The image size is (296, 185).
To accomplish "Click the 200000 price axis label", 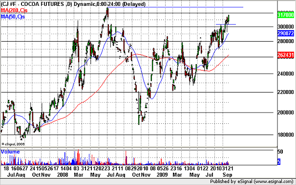I will 286,113.
